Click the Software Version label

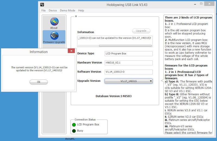89,72
